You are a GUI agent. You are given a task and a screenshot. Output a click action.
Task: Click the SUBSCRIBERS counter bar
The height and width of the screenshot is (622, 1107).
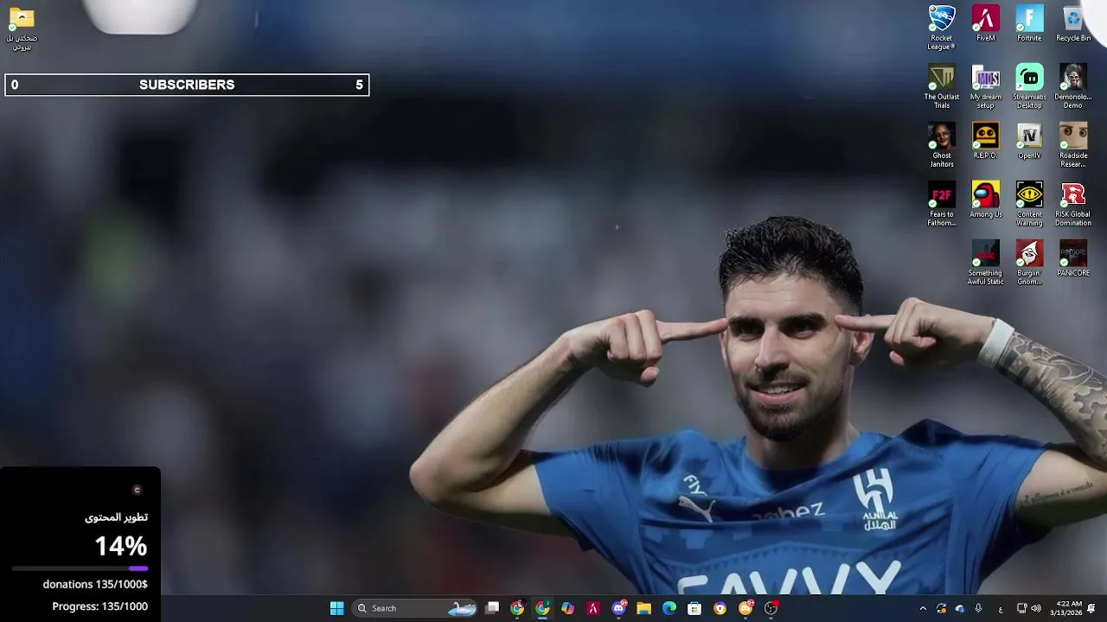pos(187,85)
